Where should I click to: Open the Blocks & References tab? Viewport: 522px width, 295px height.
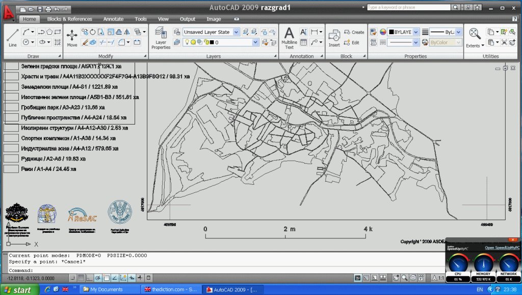tap(70, 19)
